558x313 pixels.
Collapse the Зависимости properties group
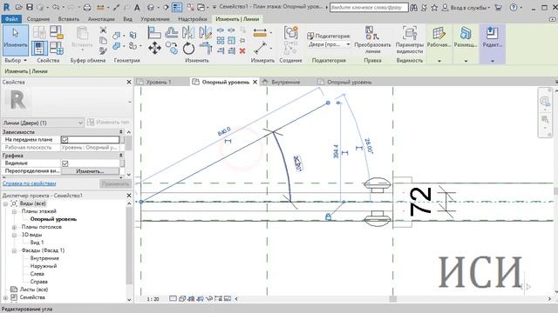pos(120,132)
